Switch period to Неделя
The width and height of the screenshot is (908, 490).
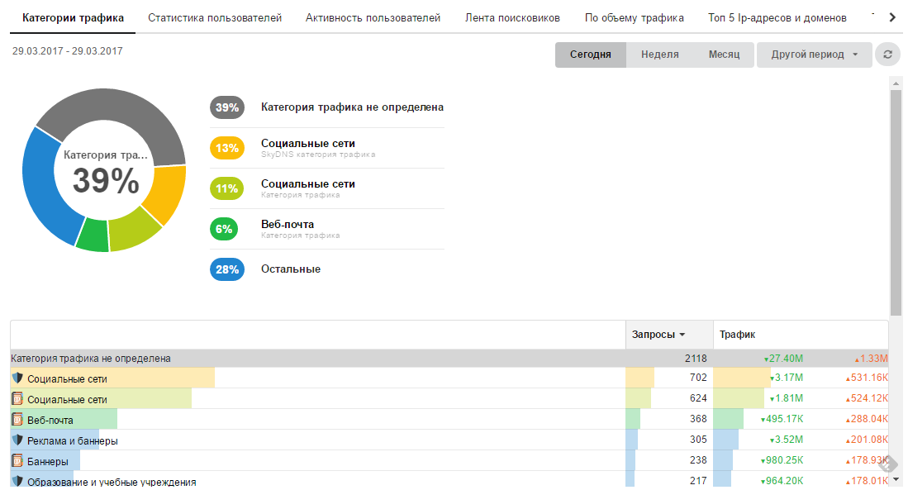pyautogui.click(x=659, y=55)
